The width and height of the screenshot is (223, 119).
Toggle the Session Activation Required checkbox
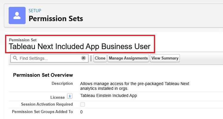(82, 104)
